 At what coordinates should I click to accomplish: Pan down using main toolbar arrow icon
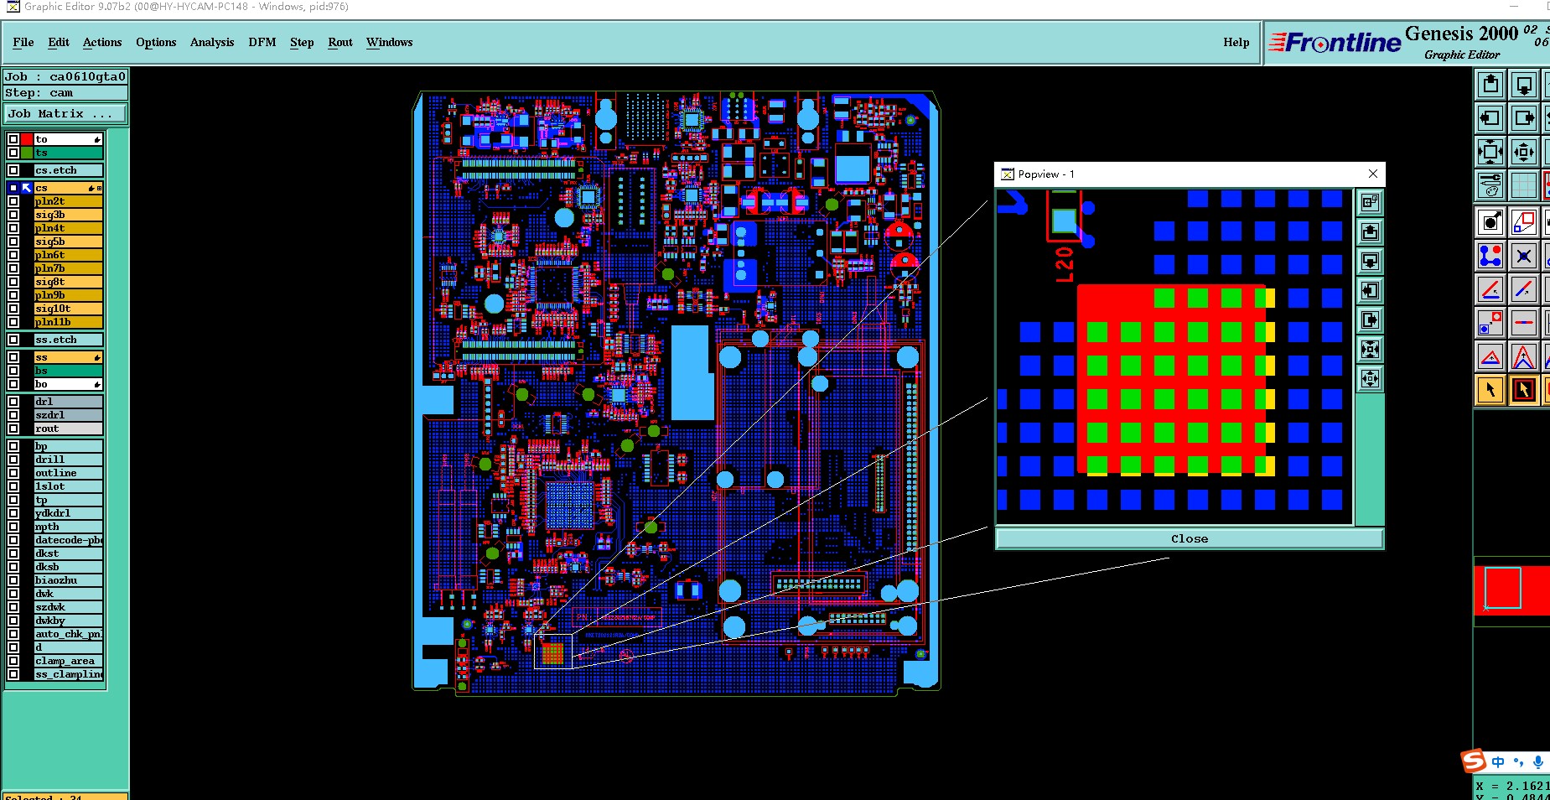1524,85
